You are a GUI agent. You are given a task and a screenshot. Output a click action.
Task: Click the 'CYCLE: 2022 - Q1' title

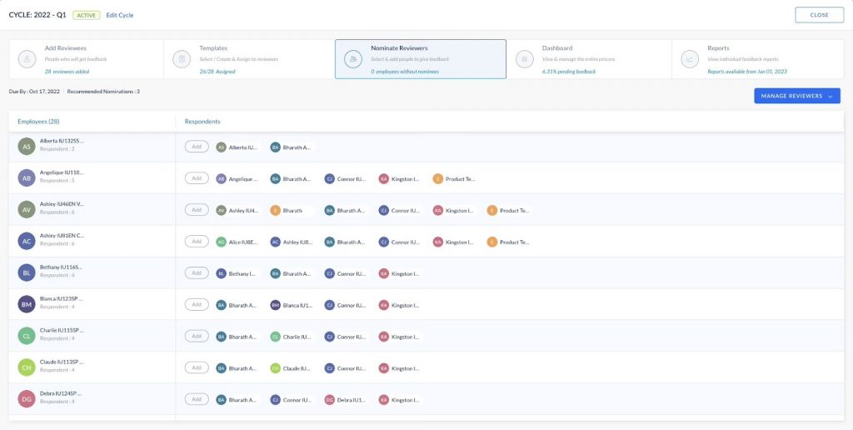point(37,15)
